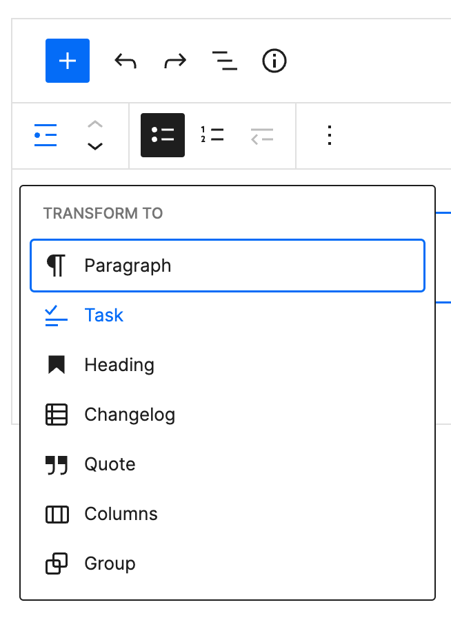Screen dimensions: 451x618
Task: Move the block down using the chevron
Action: (x=95, y=146)
